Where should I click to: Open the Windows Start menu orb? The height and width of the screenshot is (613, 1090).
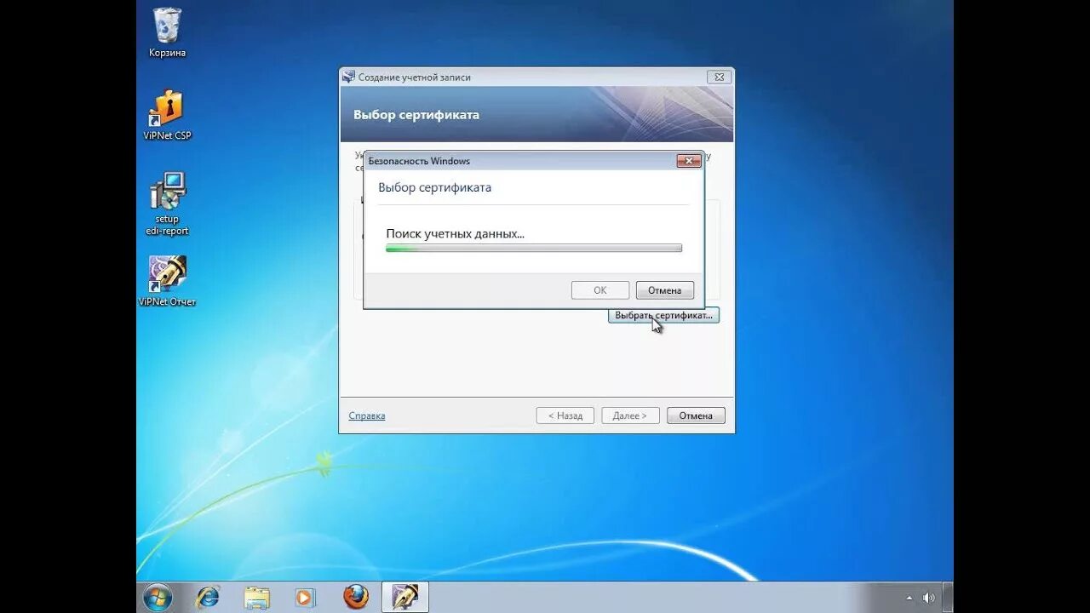coord(158,597)
